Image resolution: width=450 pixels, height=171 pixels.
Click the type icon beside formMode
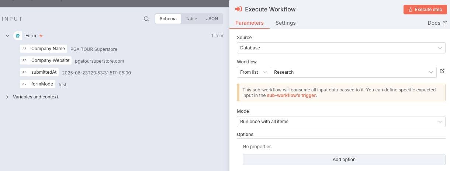point(24,84)
